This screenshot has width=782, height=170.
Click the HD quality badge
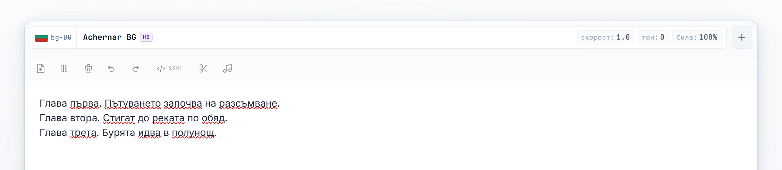(x=146, y=37)
